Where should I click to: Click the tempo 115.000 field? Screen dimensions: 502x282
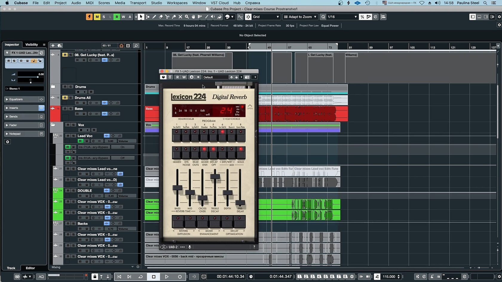click(389, 277)
